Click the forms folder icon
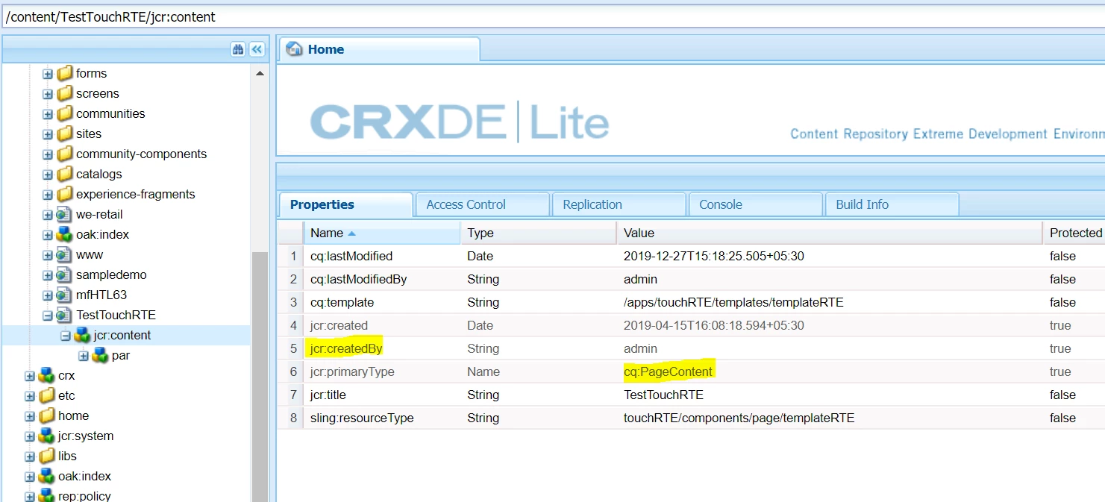 point(65,73)
